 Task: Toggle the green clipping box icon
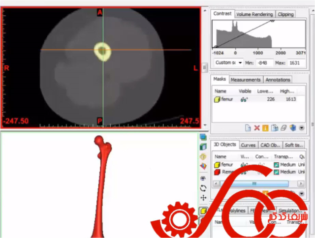[x=203, y=147]
